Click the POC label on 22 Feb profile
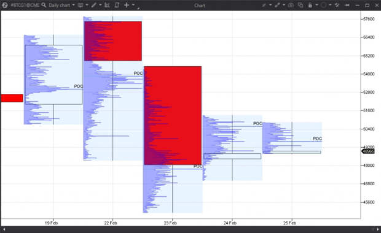The width and height of the screenshot is (381, 233). (x=138, y=73)
